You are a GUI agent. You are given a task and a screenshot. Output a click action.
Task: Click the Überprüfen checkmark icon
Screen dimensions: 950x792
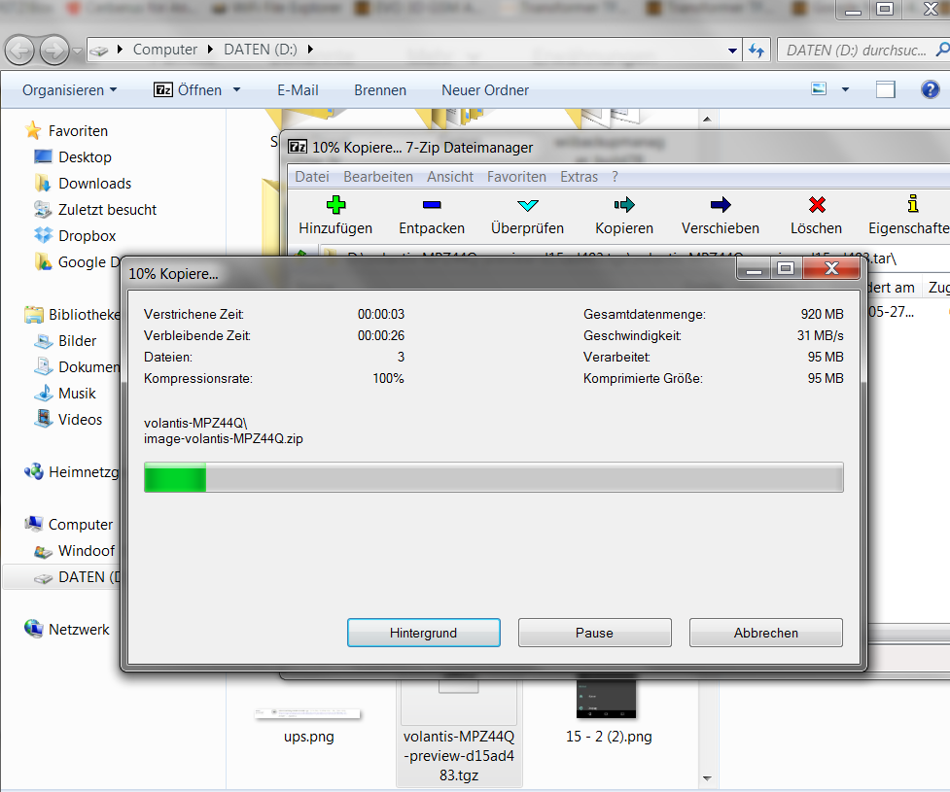pos(527,205)
